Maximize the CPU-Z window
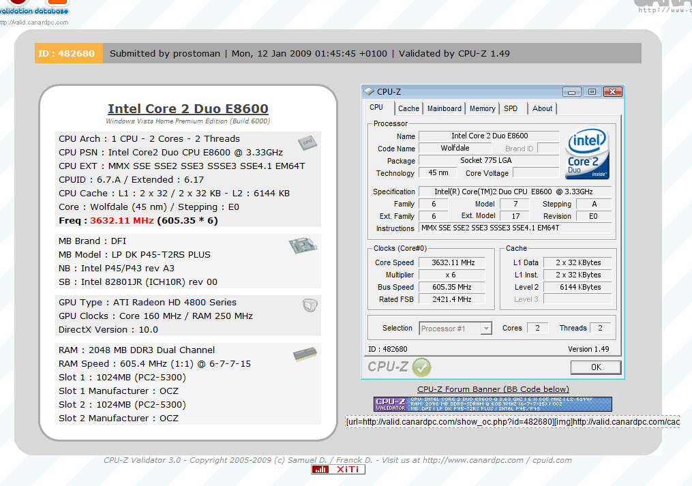692x486 pixels. [x=592, y=92]
